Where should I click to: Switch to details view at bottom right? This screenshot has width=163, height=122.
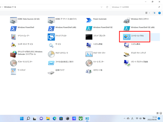click(x=158, y=113)
